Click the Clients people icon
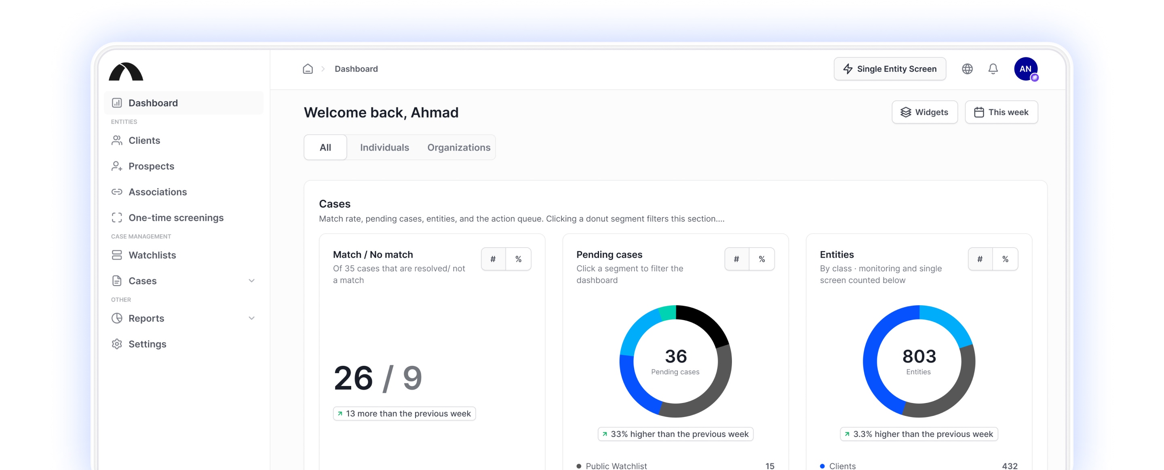 [116, 141]
